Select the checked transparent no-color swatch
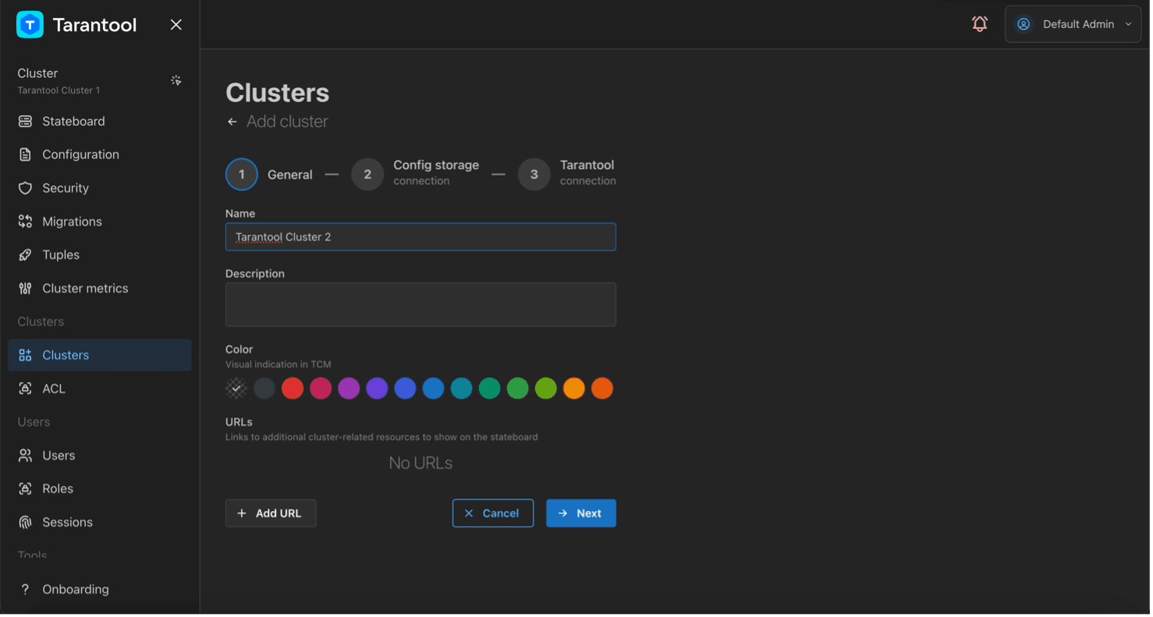This screenshot has width=1153, height=617. [x=236, y=388]
